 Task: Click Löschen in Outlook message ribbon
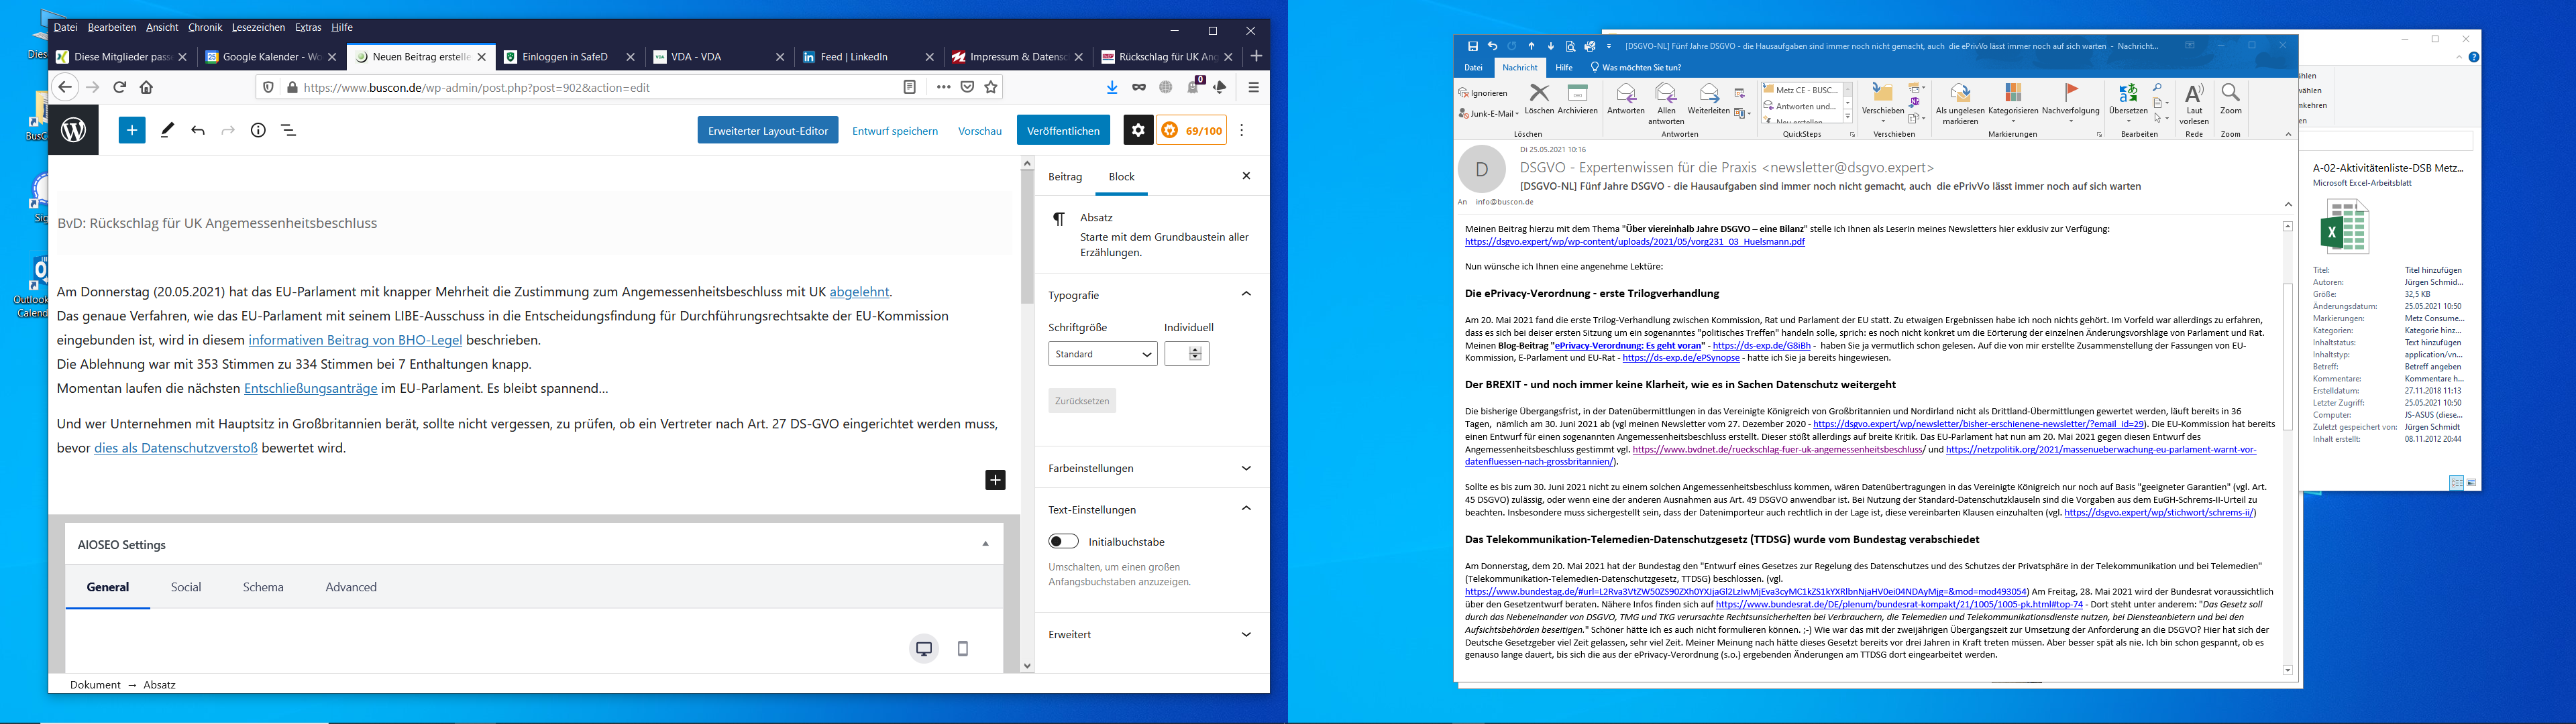tap(1539, 99)
